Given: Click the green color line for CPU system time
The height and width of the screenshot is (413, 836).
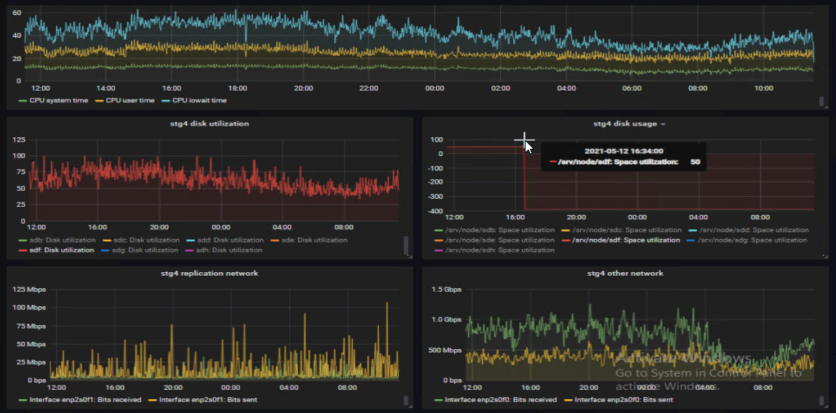Looking at the screenshot, I should coord(23,100).
